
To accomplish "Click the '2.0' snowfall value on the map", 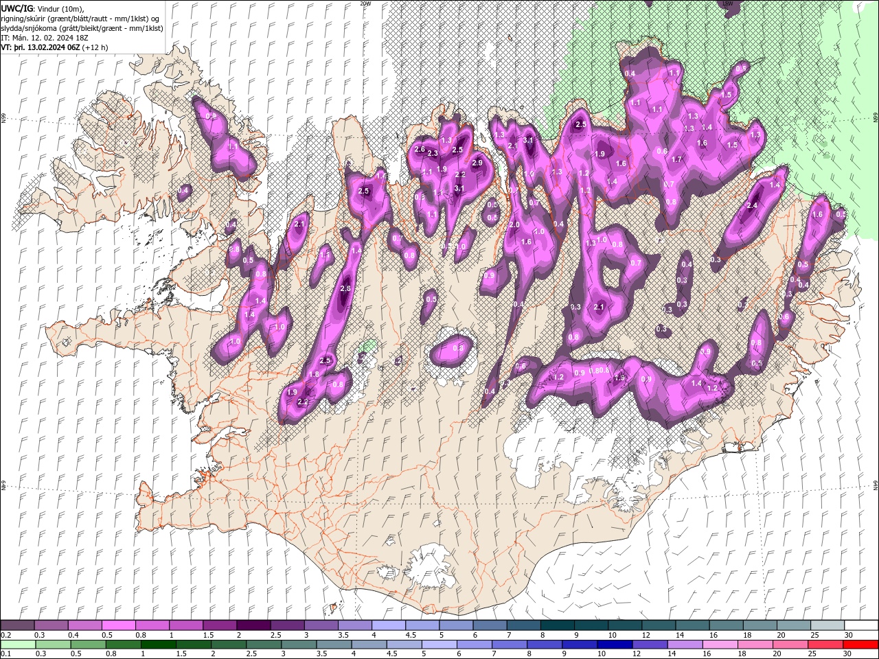I will [514, 225].
